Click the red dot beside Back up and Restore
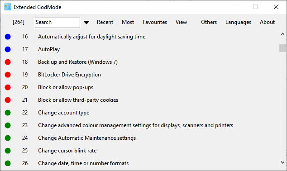 click(x=8, y=62)
